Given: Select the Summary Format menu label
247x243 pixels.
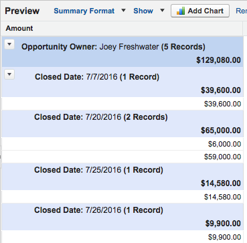Looking at the screenshot, I should [84, 11].
